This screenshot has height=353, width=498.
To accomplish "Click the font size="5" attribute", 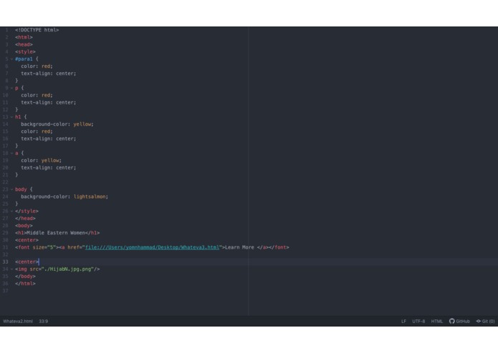I will [44, 247].
